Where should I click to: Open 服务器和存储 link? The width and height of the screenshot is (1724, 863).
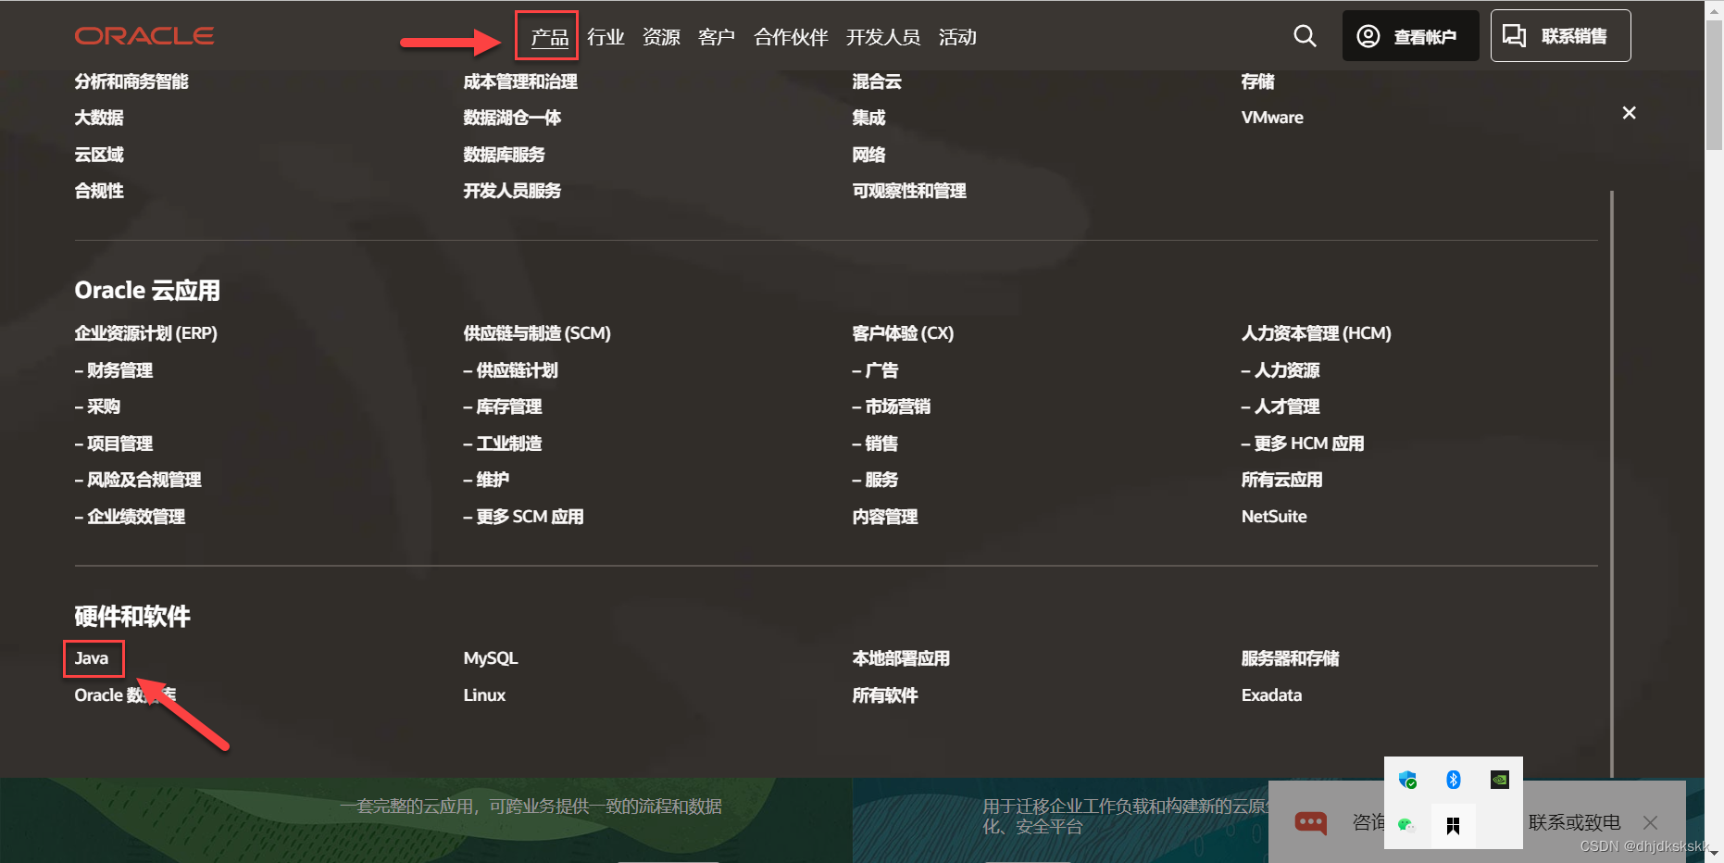1291,658
